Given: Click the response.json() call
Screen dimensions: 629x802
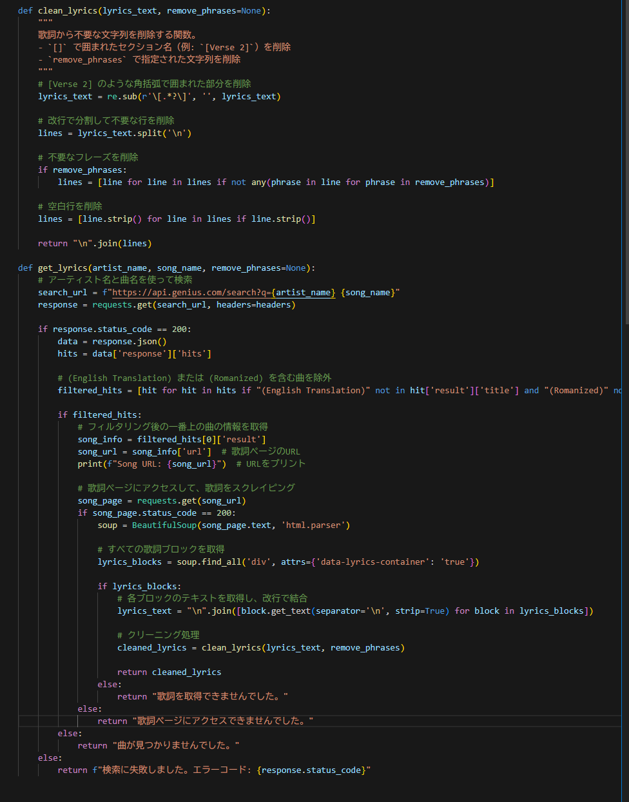Looking at the screenshot, I should [129, 342].
